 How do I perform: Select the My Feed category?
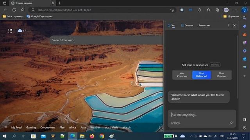16,128
